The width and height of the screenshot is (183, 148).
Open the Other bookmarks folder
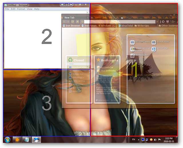point(168,26)
